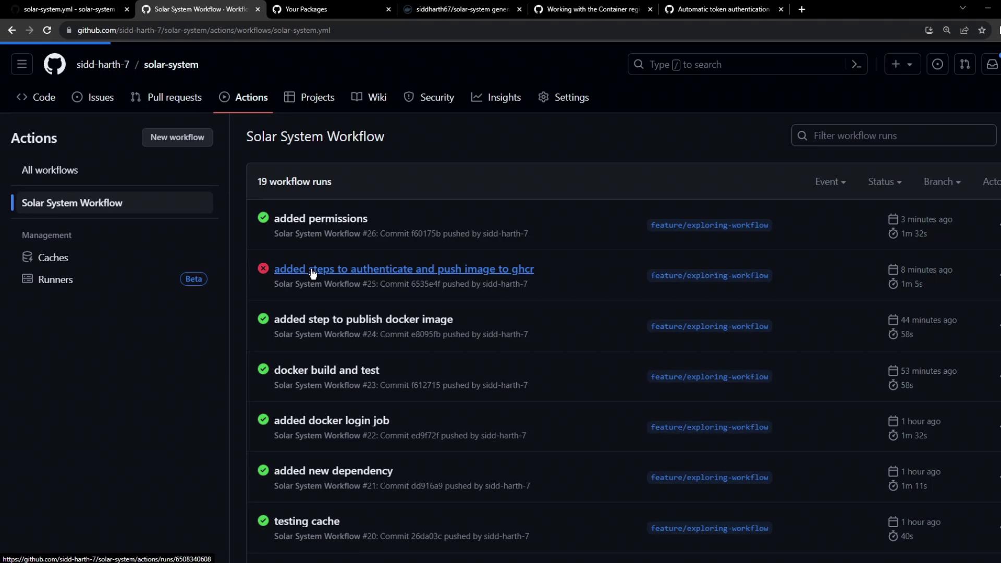Bookmark this page with the star icon

point(982,30)
